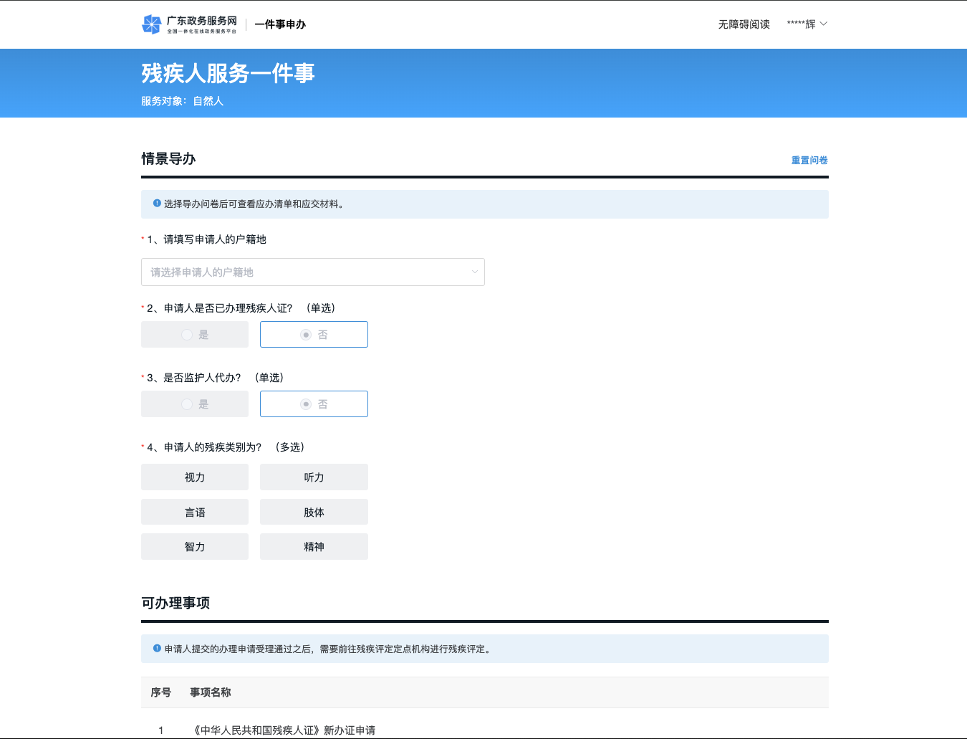Choose 否 for 监护人代办 question
Screen dimensions: 967x739
click(314, 404)
